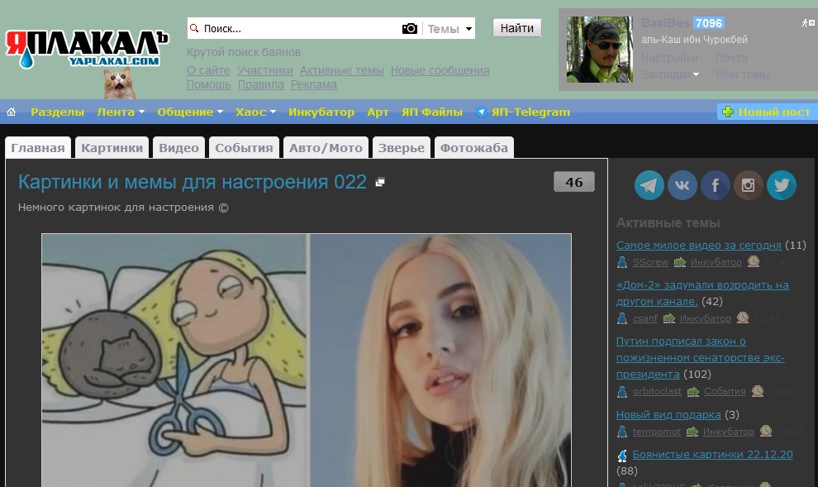The width and height of the screenshot is (818, 487).
Task: Switch to the Картинки tab
Action: pos(112,148)
